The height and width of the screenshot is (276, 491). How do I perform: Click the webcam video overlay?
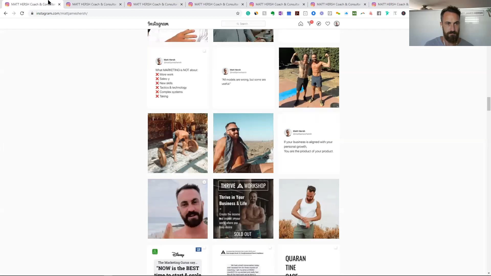click(x=450, y=23)
